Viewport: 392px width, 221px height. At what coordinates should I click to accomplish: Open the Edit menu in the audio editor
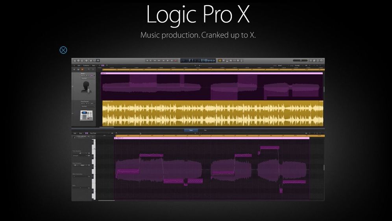(x=75, y=133)
